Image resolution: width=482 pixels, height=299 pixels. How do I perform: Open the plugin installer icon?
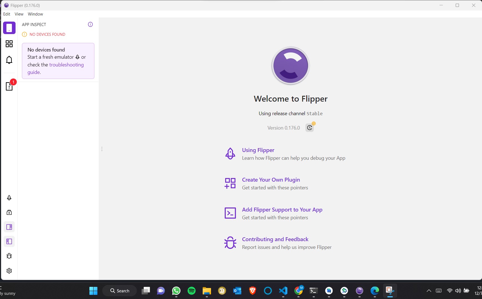(9, 212)
